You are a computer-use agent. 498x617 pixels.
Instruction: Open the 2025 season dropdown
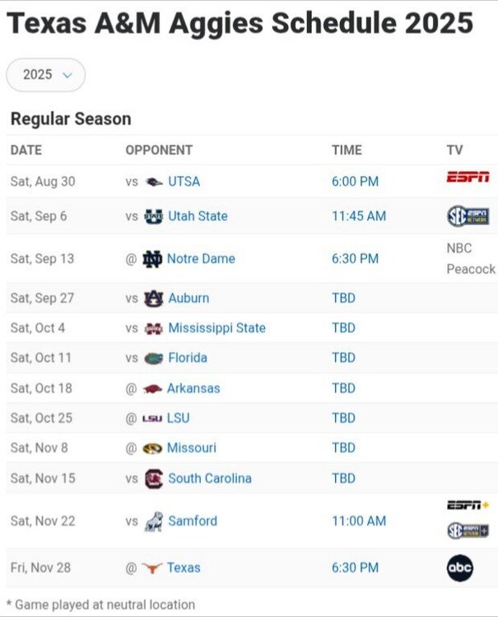(x=45, y=75)
